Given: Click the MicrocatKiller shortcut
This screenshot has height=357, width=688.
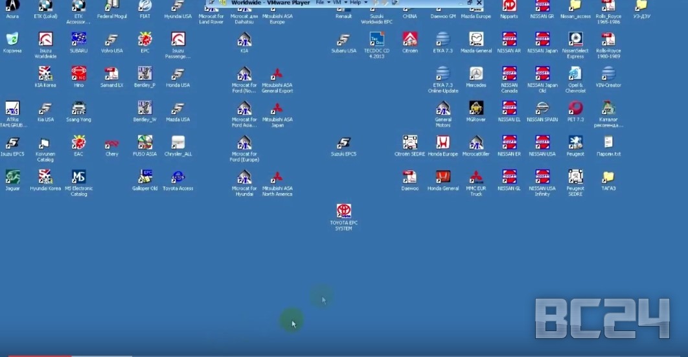Looking at the screenshot, I should pyautogui.click(x=476, y=143).
